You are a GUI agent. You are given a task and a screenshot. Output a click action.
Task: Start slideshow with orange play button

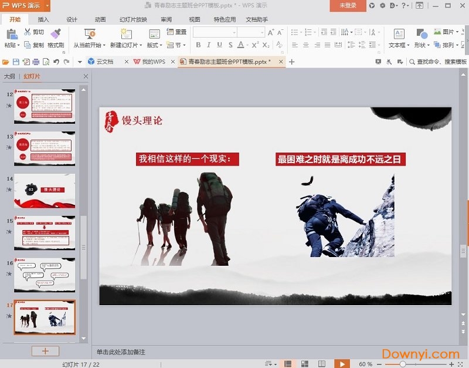click(x=342, y=364)
